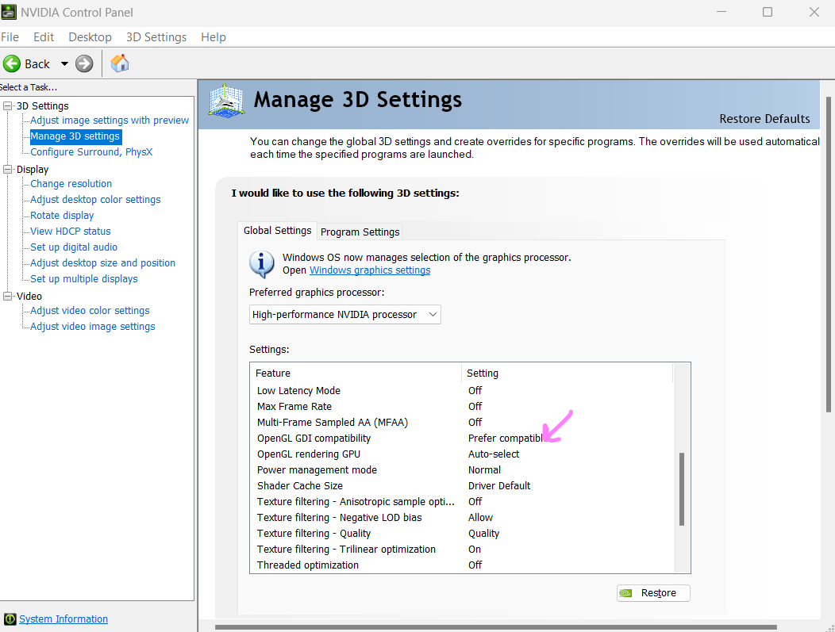835x632 pixels.
Task: Select Texture filtering - Quality feature
Action: coord(314,534)
